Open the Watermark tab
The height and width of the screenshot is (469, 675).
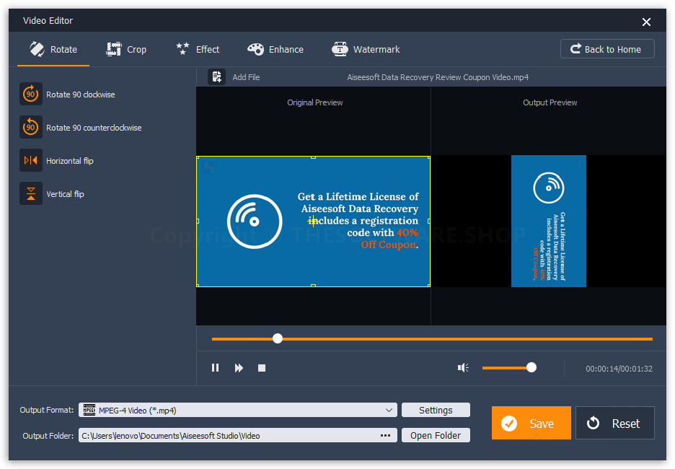366,50
